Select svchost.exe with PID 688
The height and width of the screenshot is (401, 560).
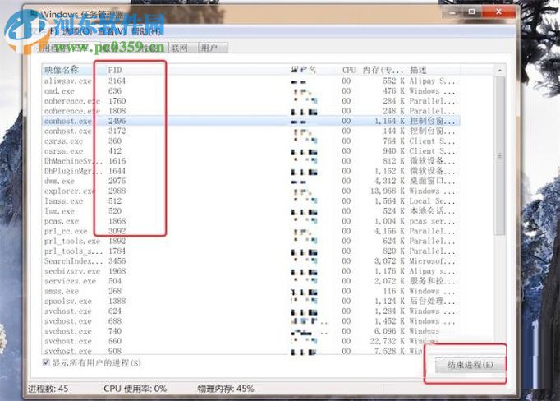250,321
